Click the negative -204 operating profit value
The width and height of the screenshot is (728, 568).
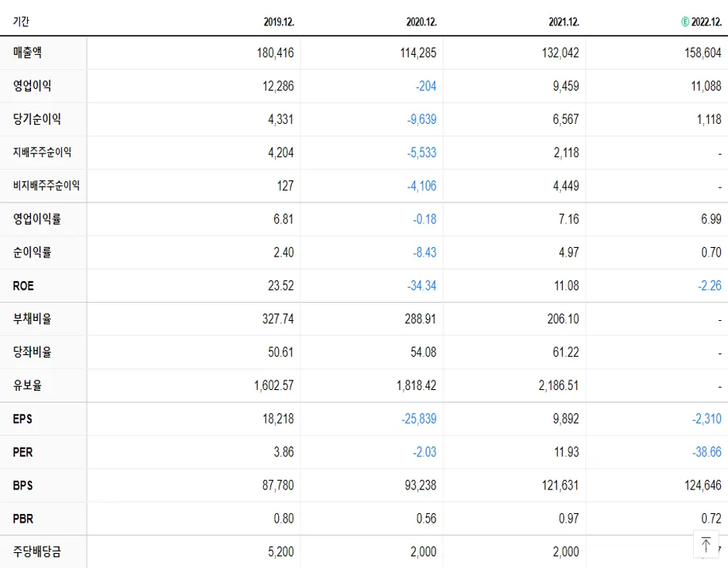pos(426,87)
